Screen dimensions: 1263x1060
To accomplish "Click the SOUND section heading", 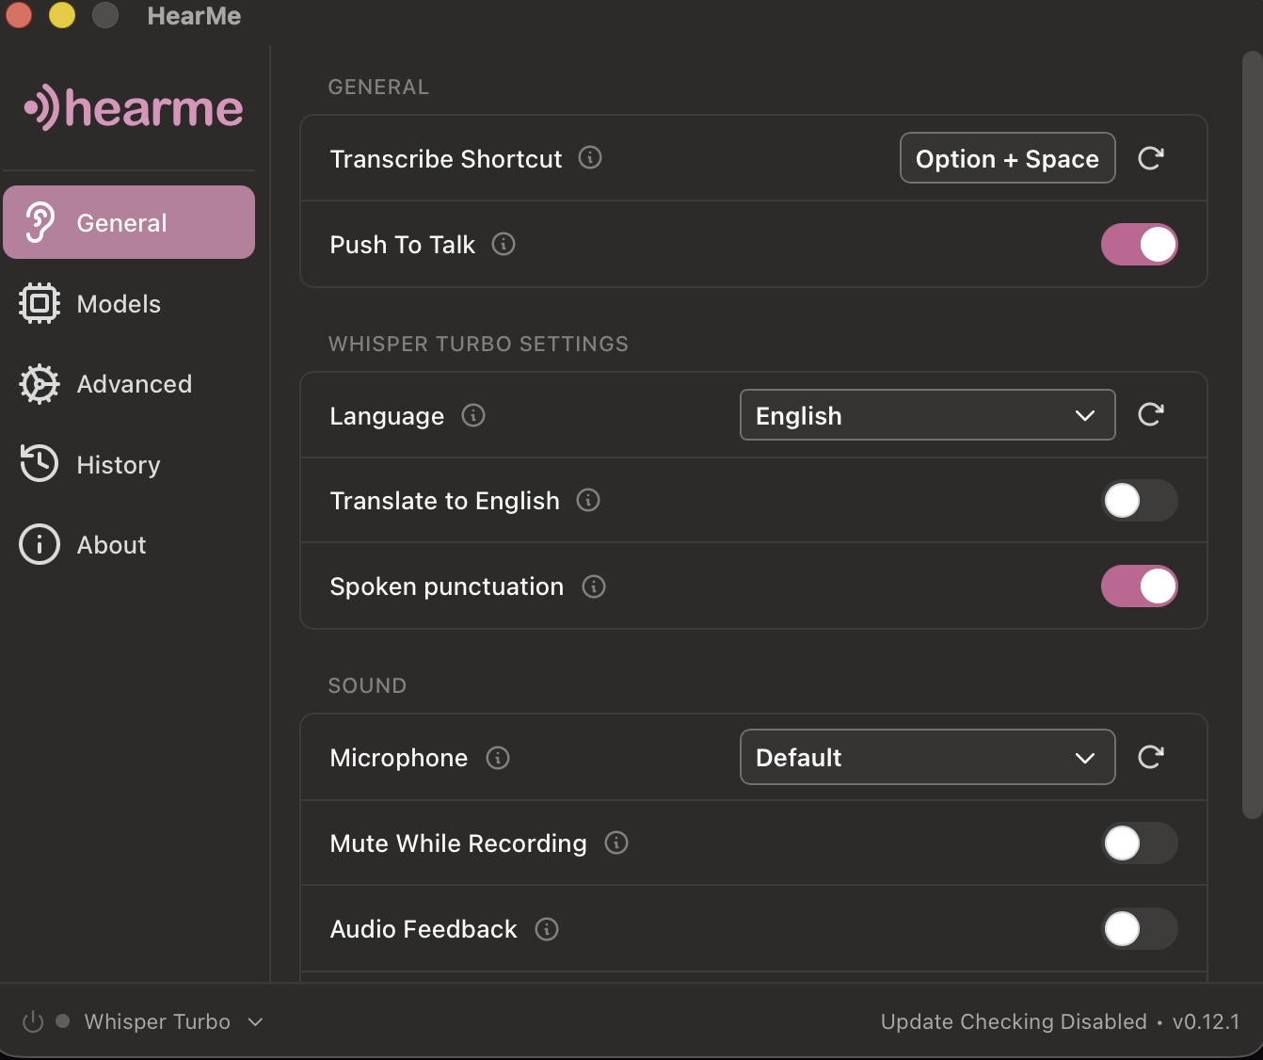I will click(367, 685).
